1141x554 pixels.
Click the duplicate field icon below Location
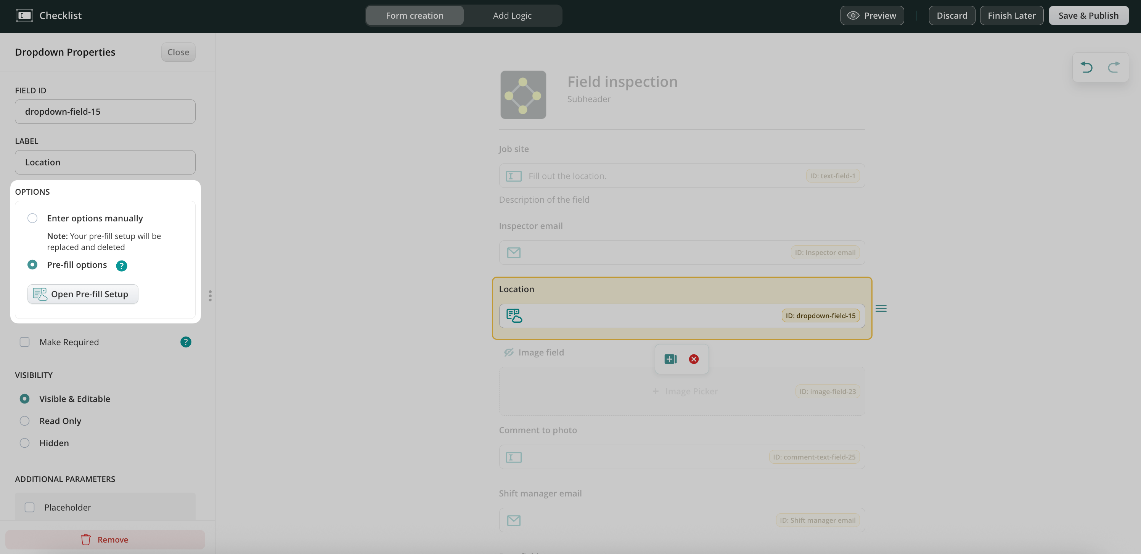(x=670, y=359)
